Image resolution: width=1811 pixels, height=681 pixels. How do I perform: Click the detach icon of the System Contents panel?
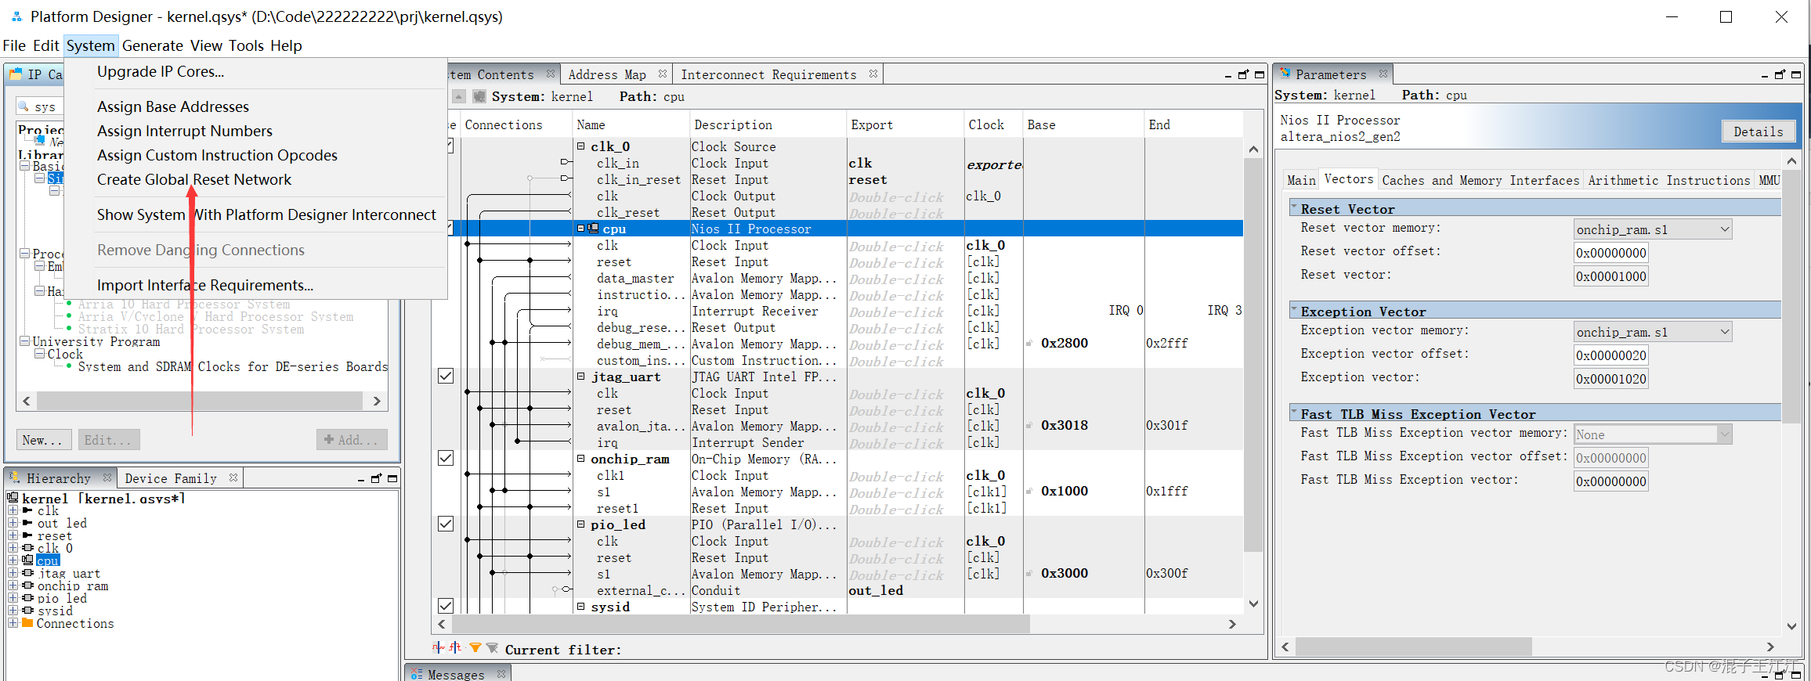(1243, 74)
